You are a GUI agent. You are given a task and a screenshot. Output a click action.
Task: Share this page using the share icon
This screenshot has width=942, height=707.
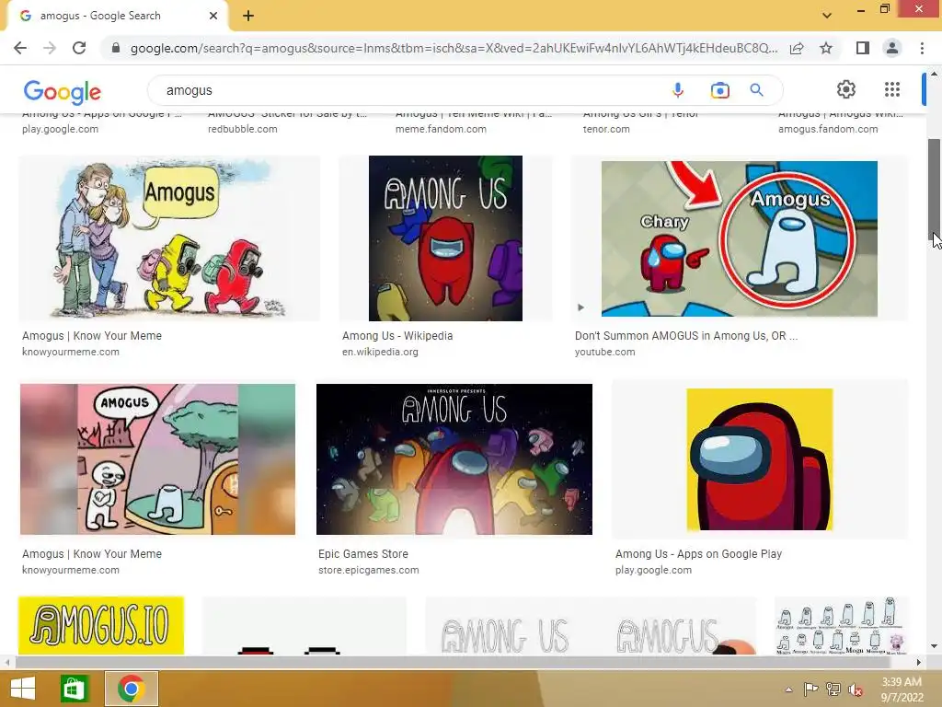[x=797, y=48]
